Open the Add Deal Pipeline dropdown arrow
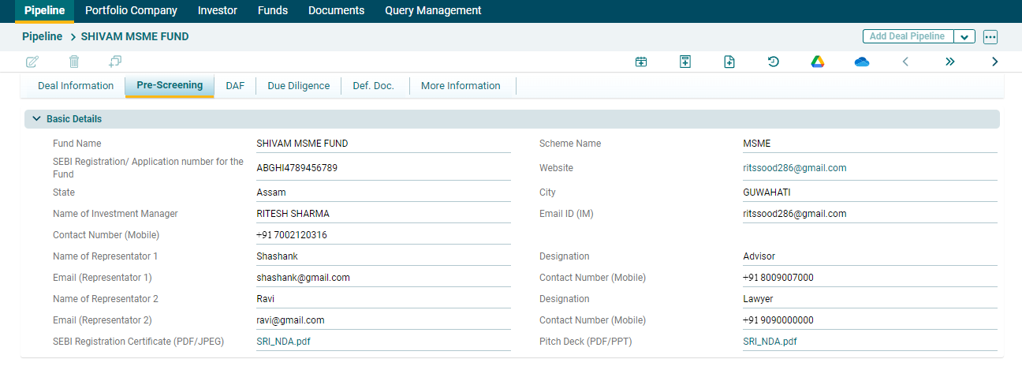 click(x=964, y=37)
